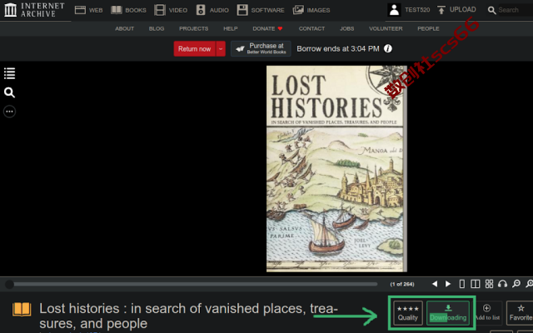The image size is (533, 333).
Task: Go to the next page arrow
Action: pyautogui.click(x=448, y=284)
